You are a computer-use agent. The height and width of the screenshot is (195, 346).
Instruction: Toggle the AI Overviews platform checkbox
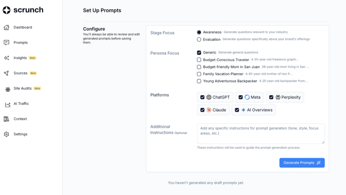[x=237, y=110]
